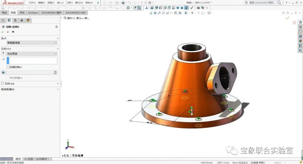The image size is (303, 164).
Task: Click the Corner Rectangle sketch tool
Action: coord(22,8)
